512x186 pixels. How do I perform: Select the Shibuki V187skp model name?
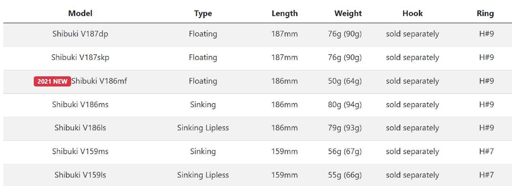pos(80,57)
